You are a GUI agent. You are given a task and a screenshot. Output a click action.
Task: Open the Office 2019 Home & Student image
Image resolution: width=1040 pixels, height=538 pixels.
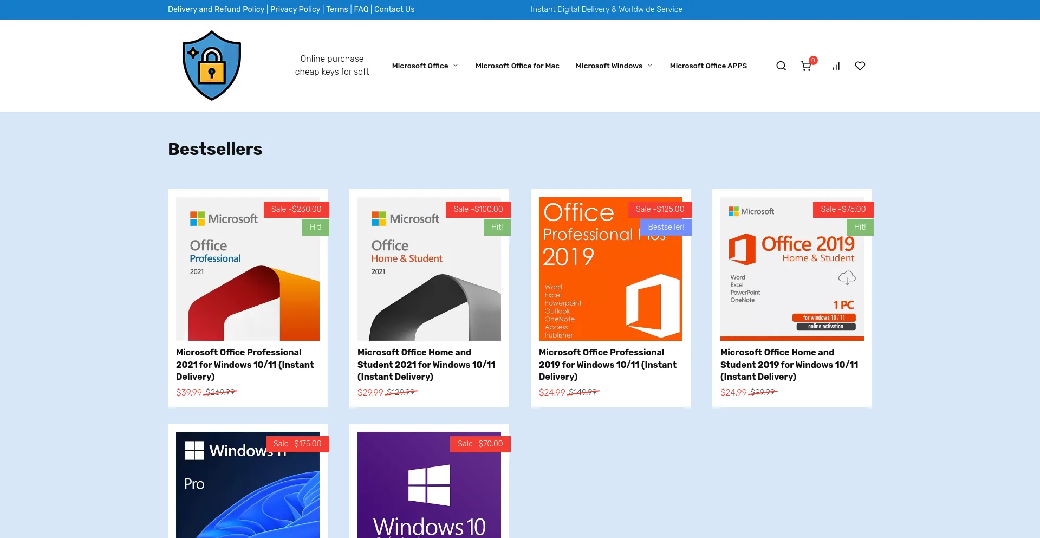[792, 269]
